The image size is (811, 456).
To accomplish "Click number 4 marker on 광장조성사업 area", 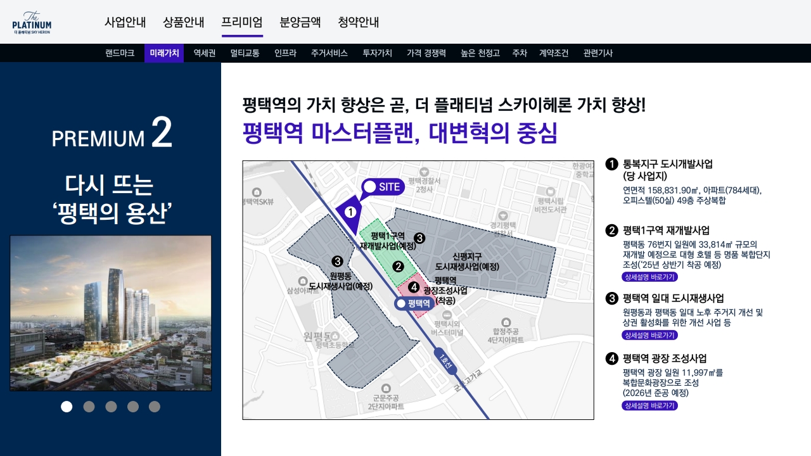I will tap(413, 287).
